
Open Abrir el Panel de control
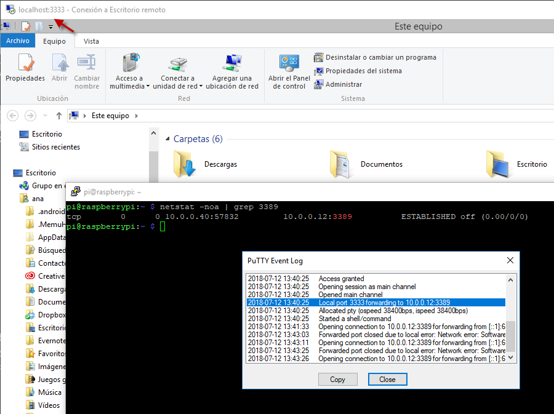coord(289,71)
